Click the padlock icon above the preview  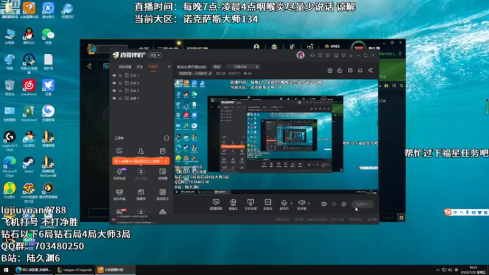coord(340,70)
